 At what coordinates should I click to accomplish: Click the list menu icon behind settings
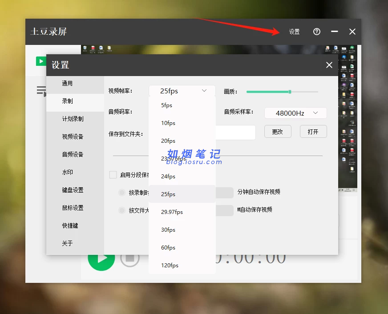[x=41, y=91]
